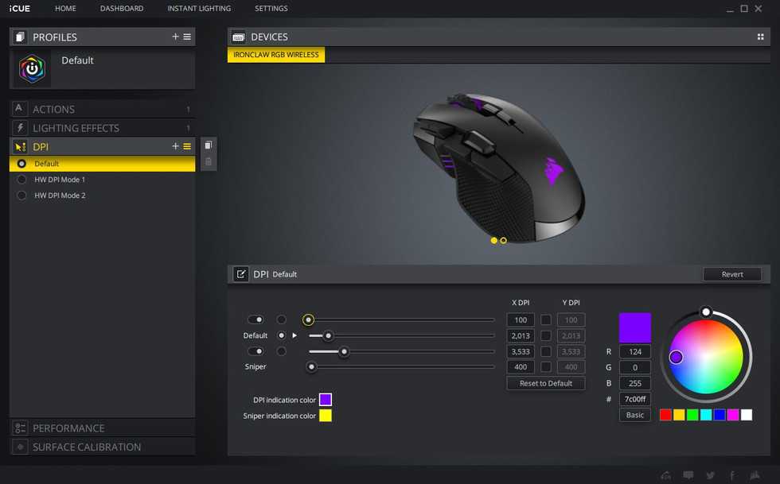Click the X DPI field showing 3,533
This screenshot has width=780, height=484.
(x=521, y=351)
